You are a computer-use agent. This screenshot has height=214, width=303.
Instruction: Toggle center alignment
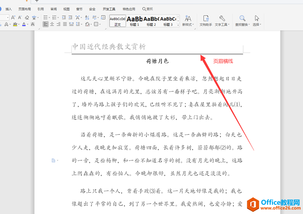pos(52,24)
